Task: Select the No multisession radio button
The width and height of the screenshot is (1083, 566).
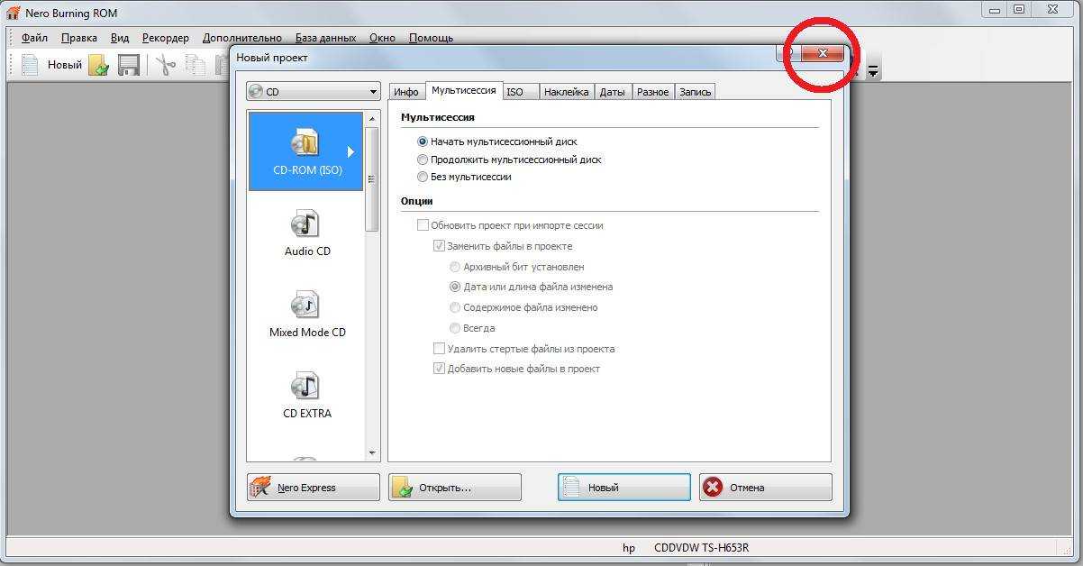Action: 423,177
